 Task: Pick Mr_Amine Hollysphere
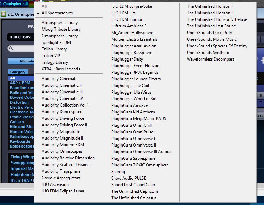click(132, 33)
